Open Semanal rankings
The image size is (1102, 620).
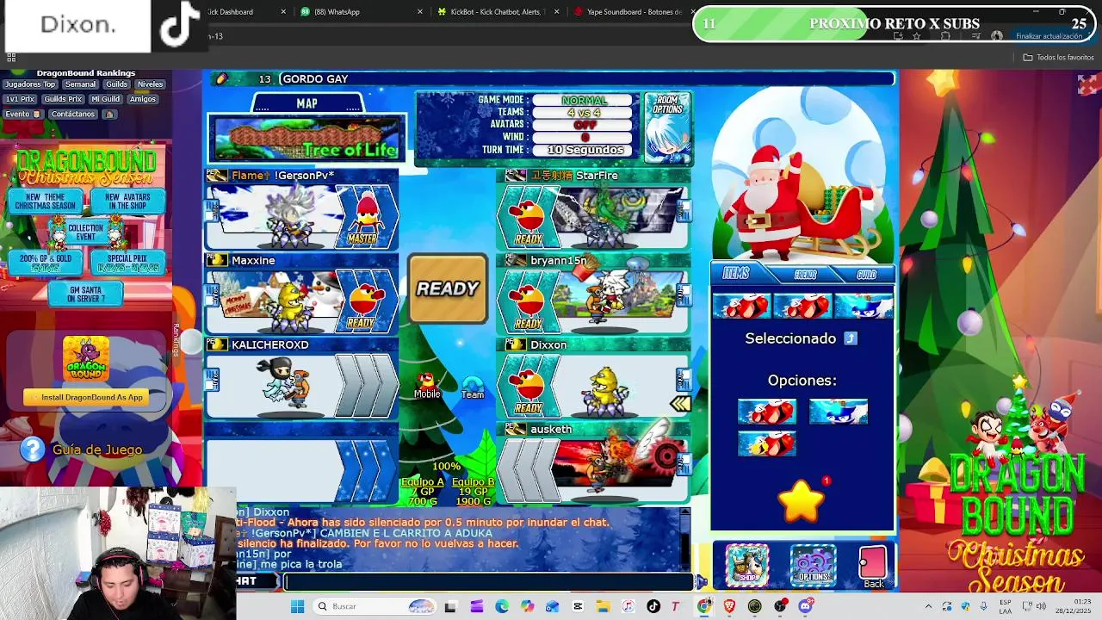(80, 84)
